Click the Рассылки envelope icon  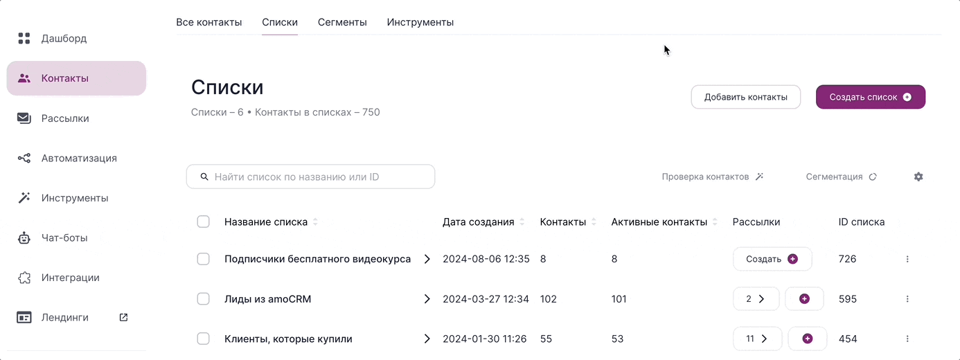24,118
